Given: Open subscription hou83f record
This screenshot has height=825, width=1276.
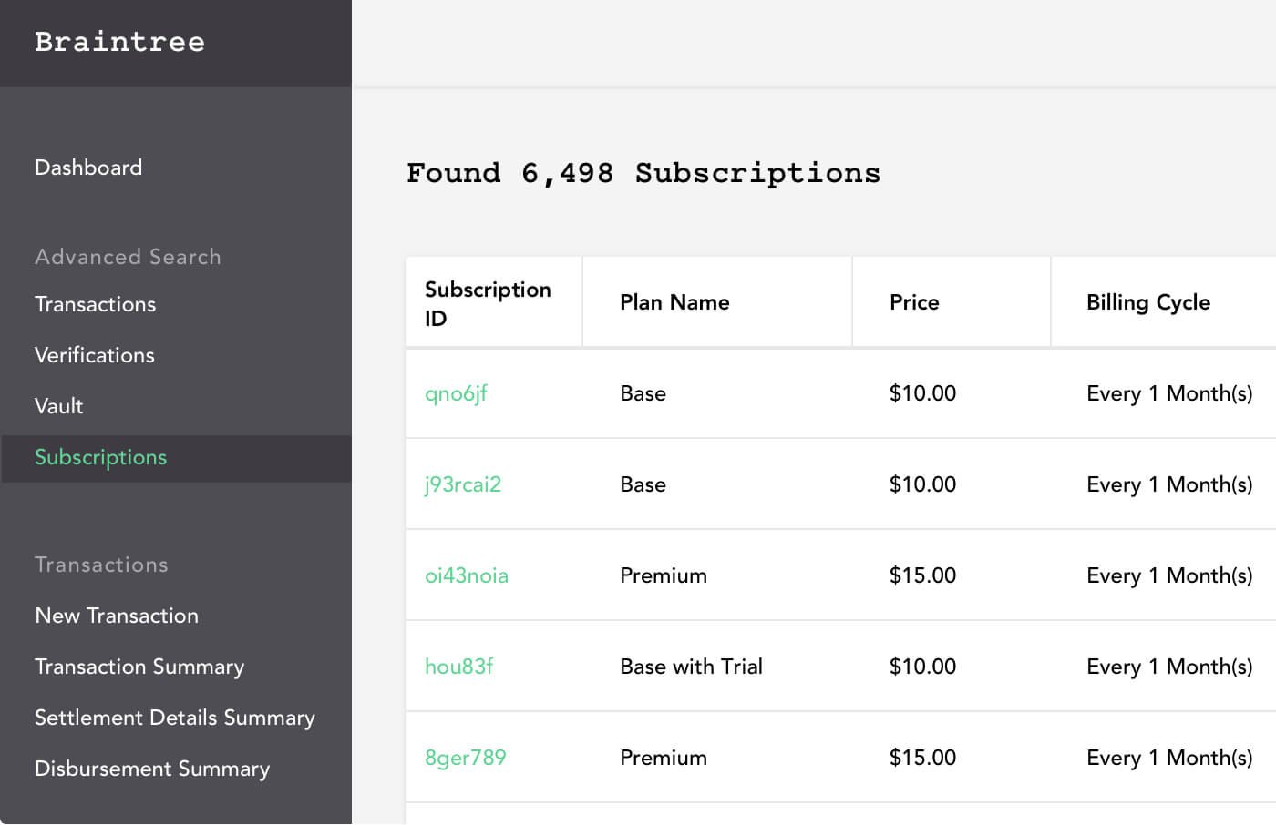Looking at the screenshot, I should (x=459, y=667).
